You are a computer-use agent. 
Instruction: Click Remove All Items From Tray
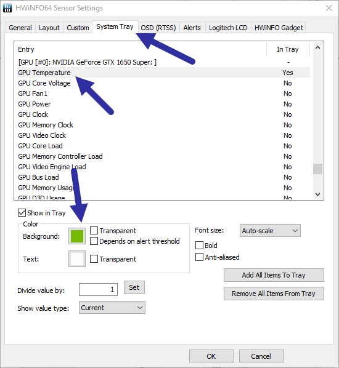[x=274, y=294]
